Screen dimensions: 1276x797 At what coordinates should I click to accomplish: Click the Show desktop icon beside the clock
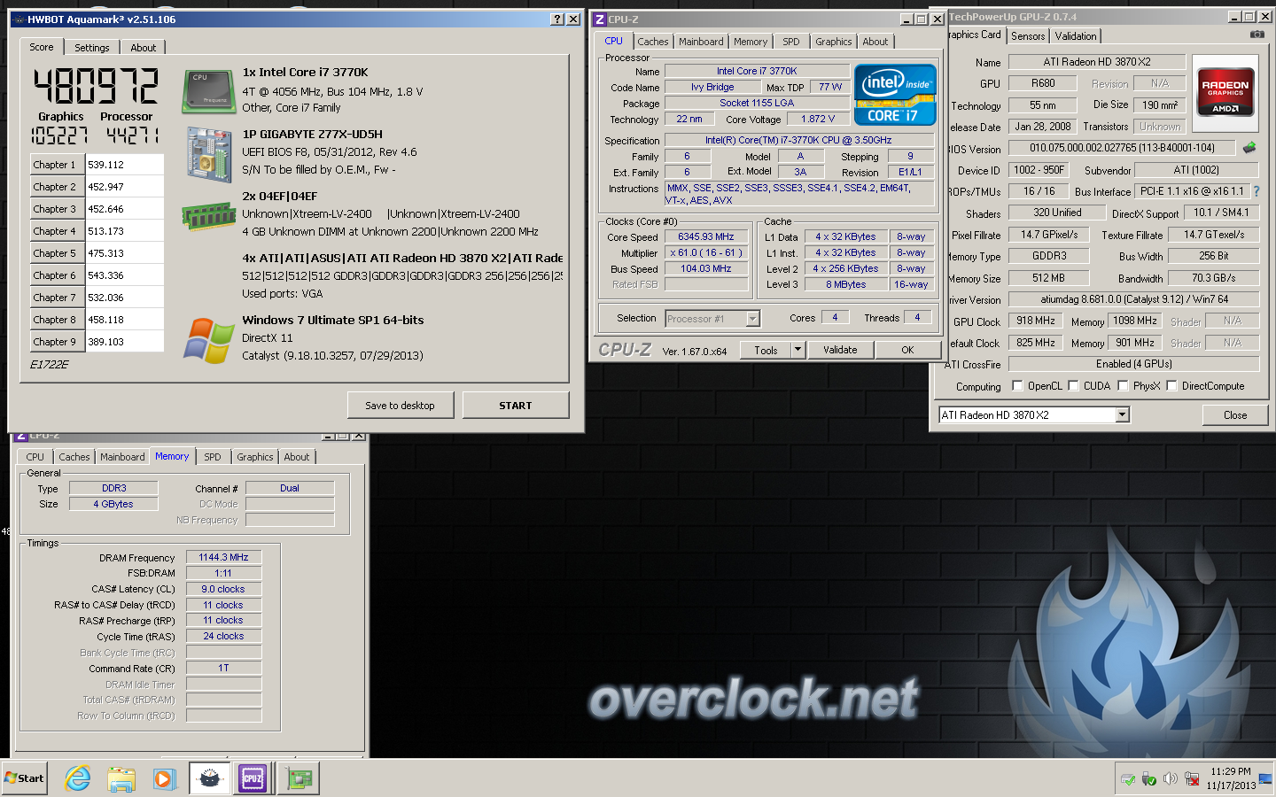point(1265,778)
